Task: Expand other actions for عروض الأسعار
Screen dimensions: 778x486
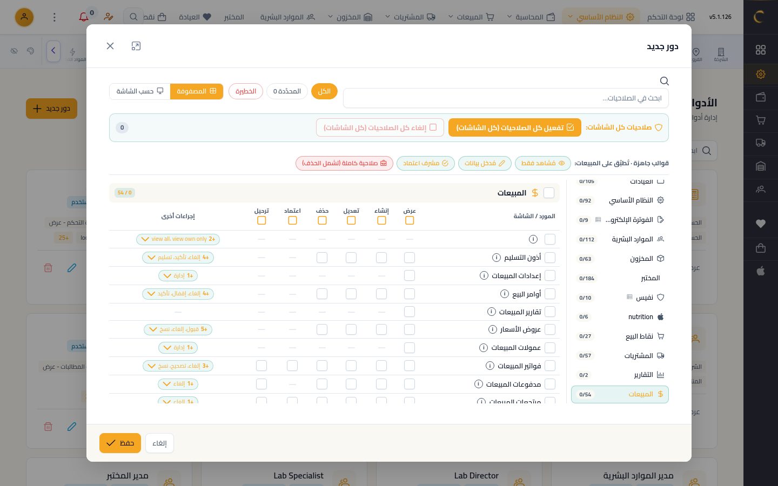Action: 178,329
